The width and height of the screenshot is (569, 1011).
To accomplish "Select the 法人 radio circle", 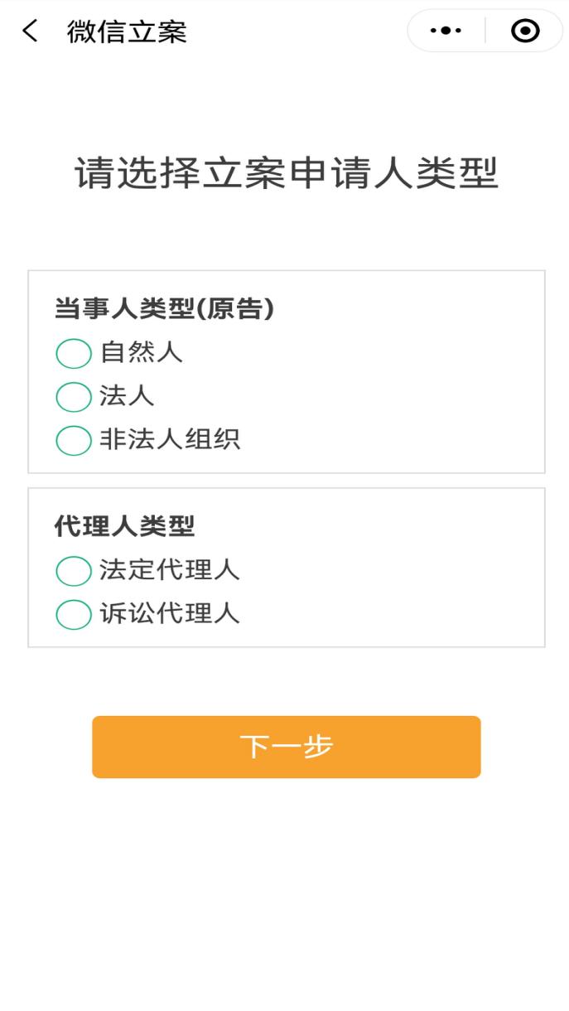I will 74,397.
